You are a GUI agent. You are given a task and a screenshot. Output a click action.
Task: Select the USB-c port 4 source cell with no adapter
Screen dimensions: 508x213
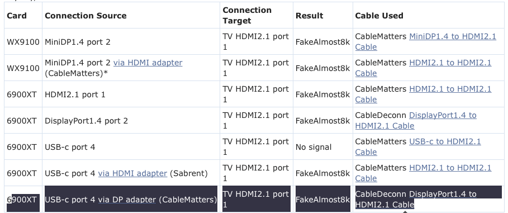pyautogui.click(x=131, y=147)
